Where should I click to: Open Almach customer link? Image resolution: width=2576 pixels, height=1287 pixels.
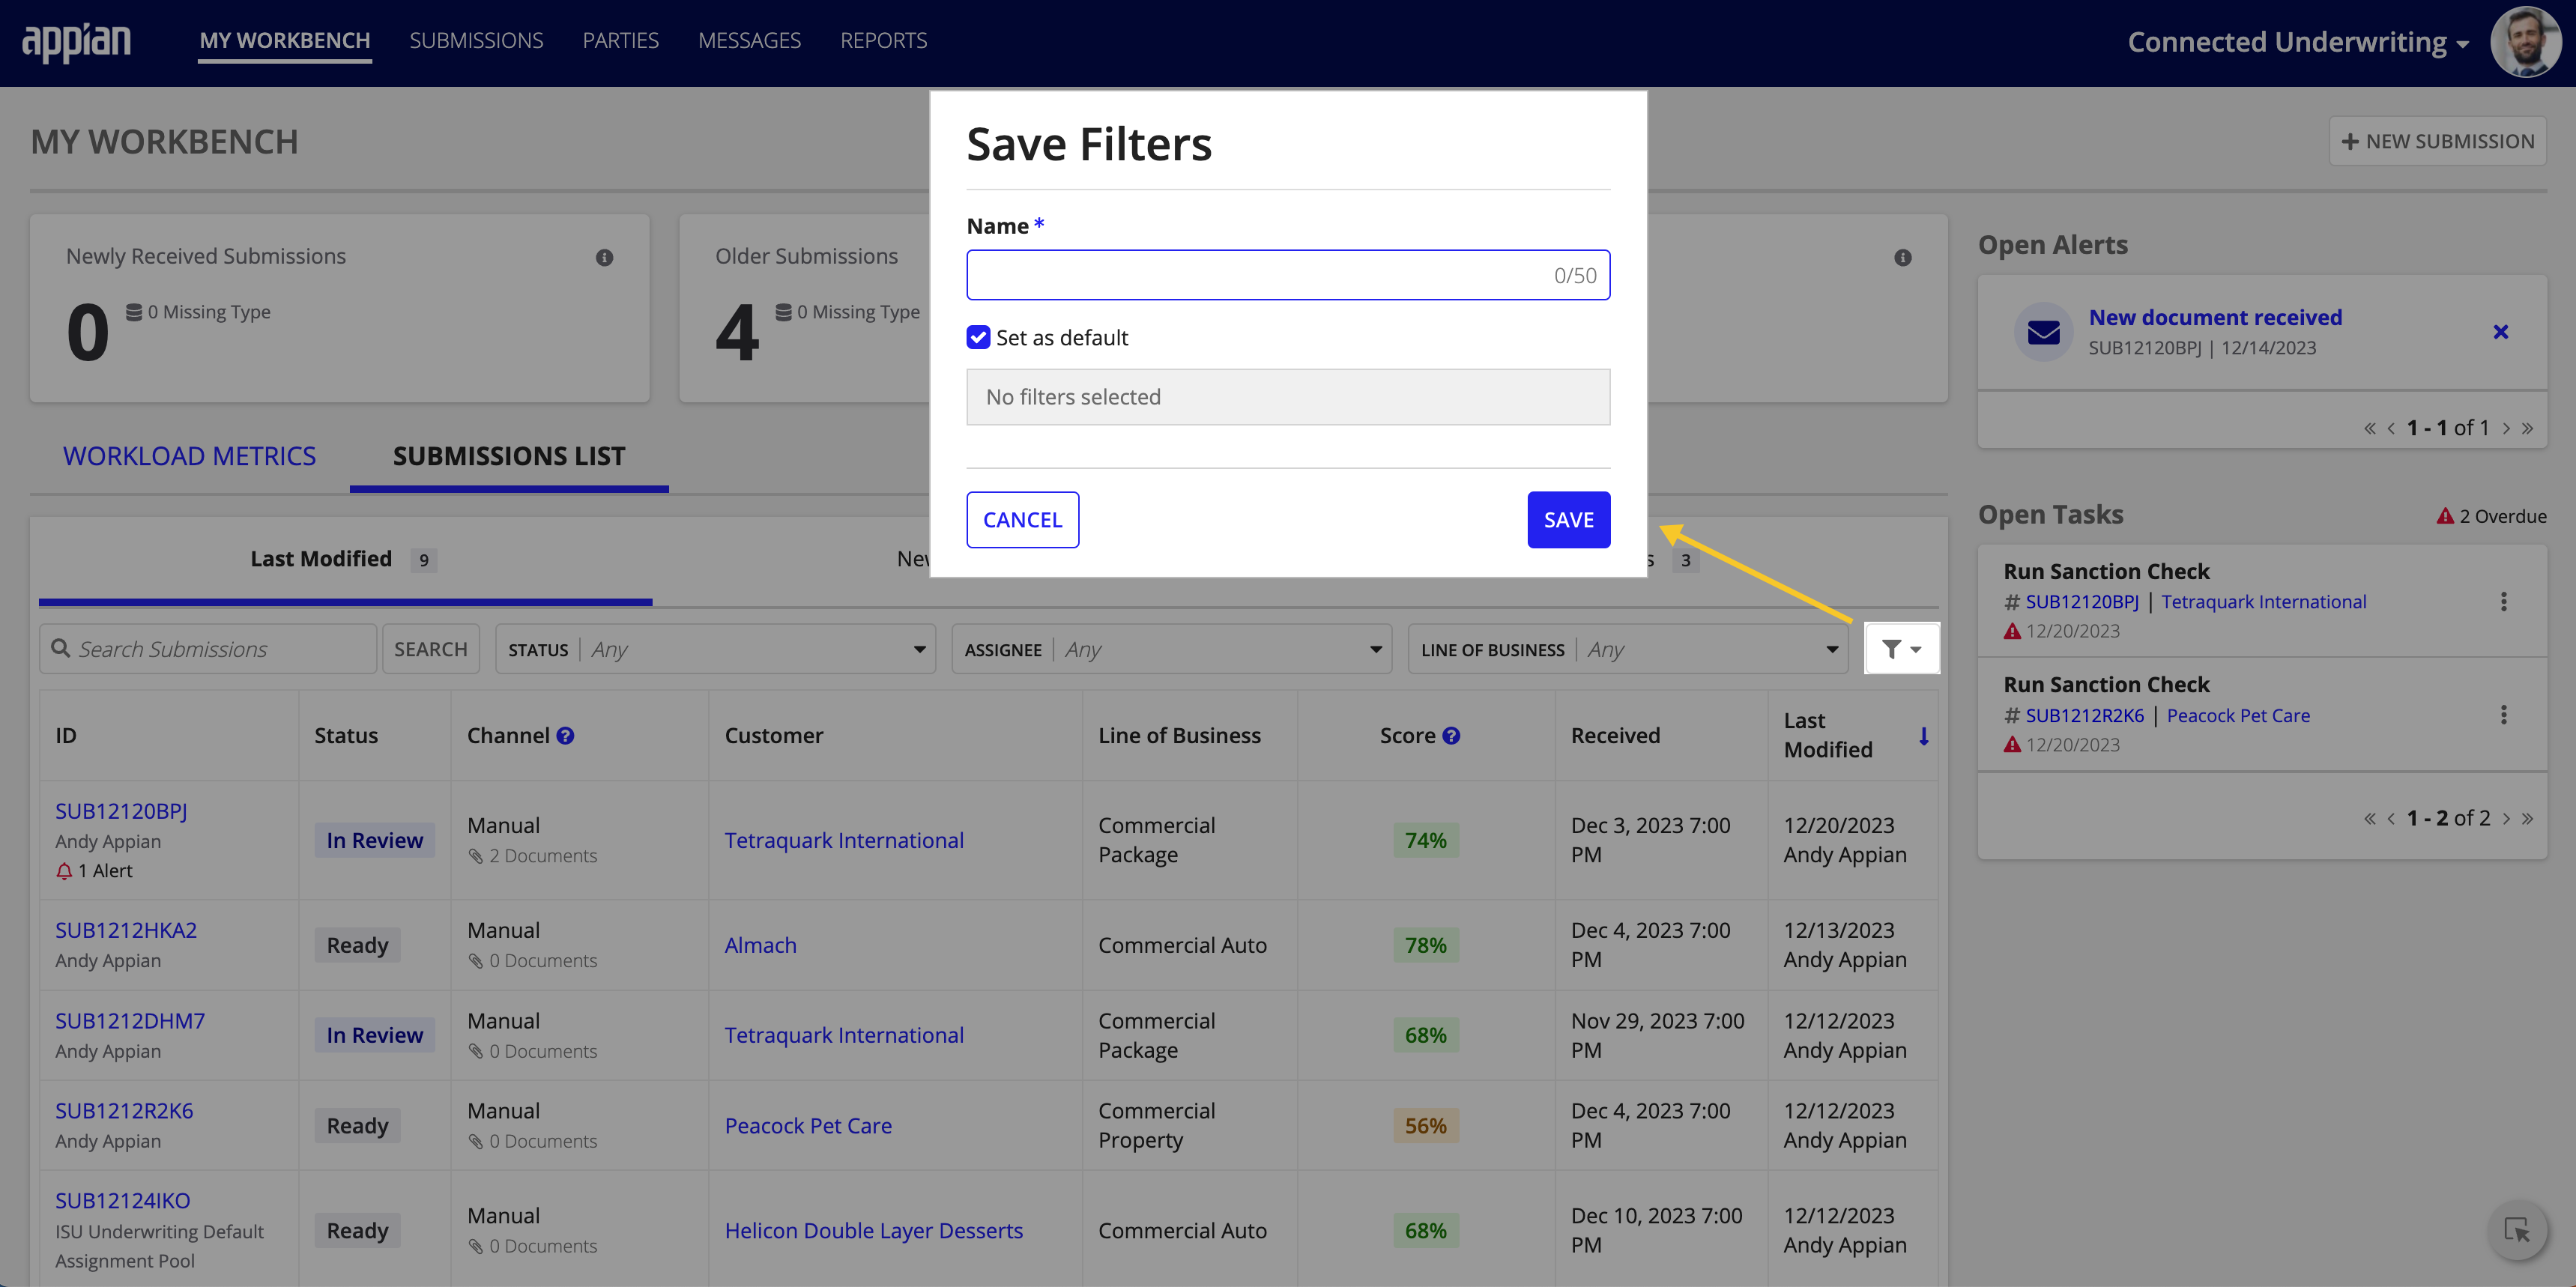[760, 945]
